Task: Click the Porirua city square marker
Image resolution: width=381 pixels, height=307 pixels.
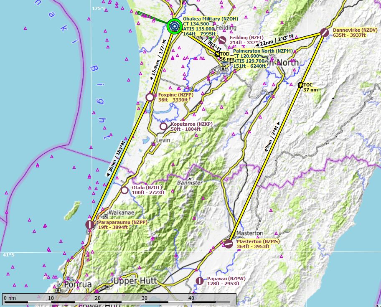Action: [x=58, y=290]
